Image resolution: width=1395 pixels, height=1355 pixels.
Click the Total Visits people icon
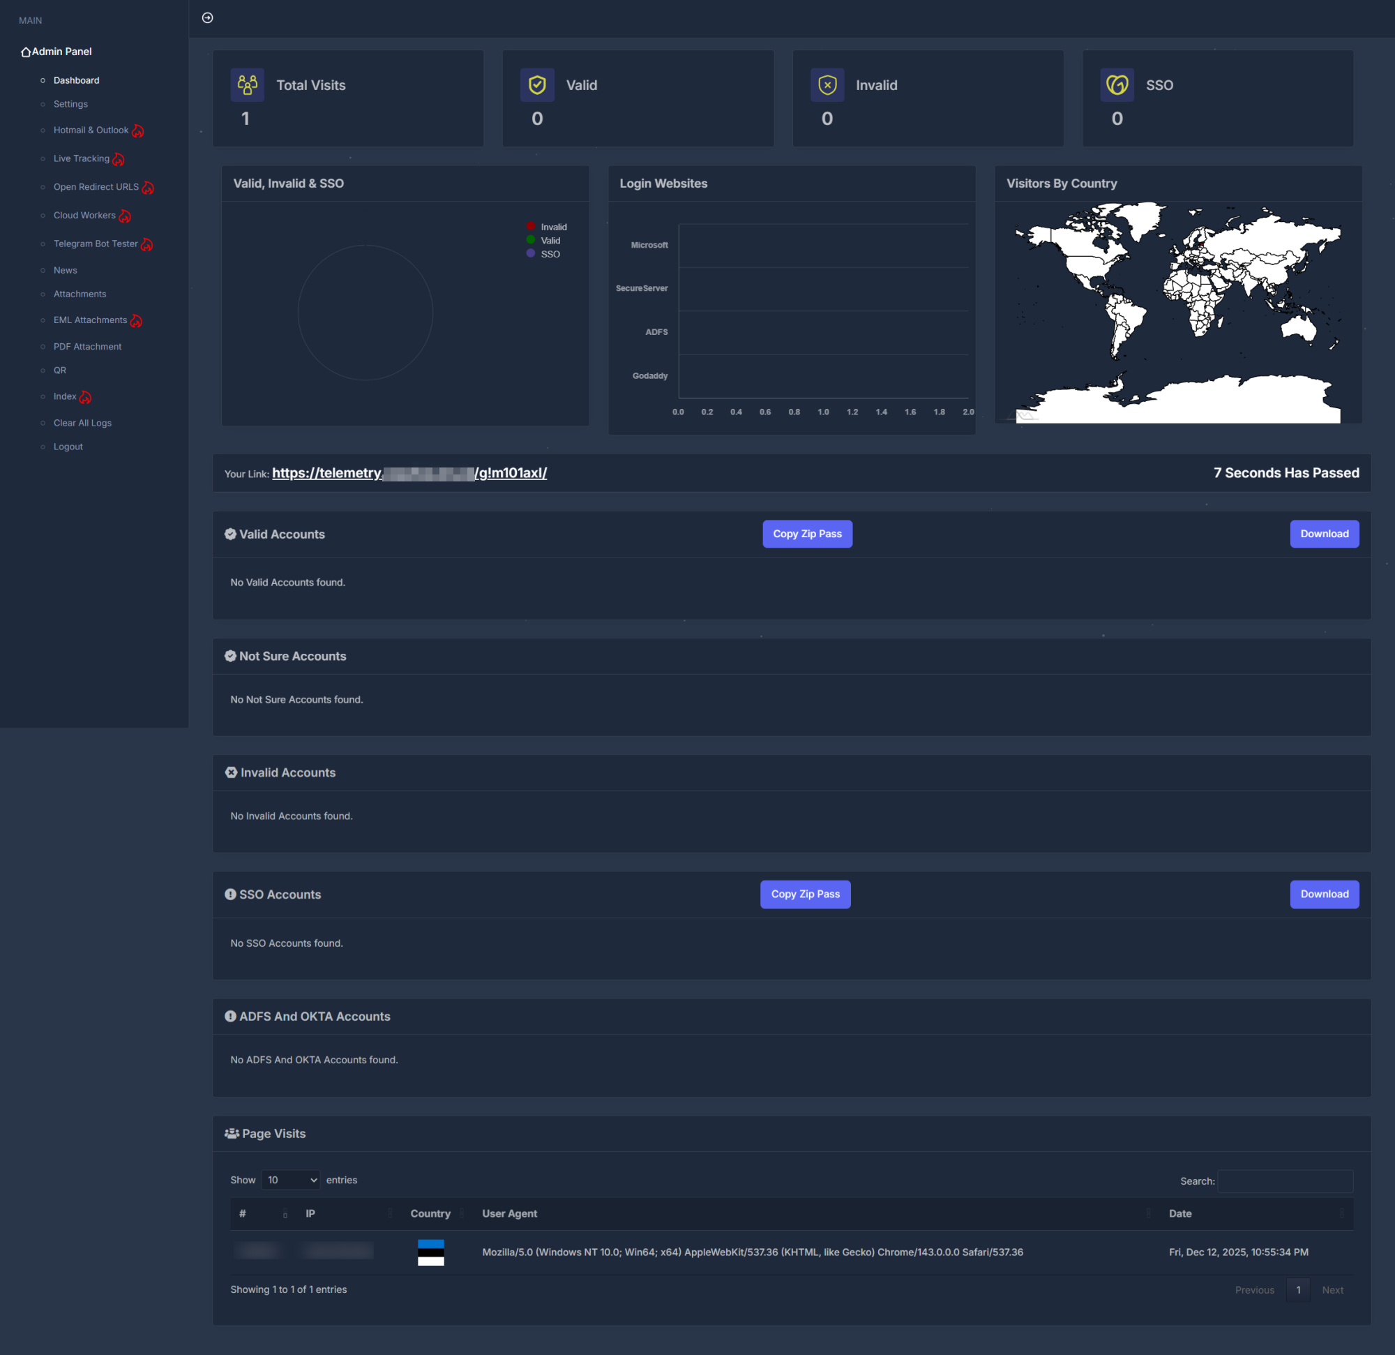point(247,84)
